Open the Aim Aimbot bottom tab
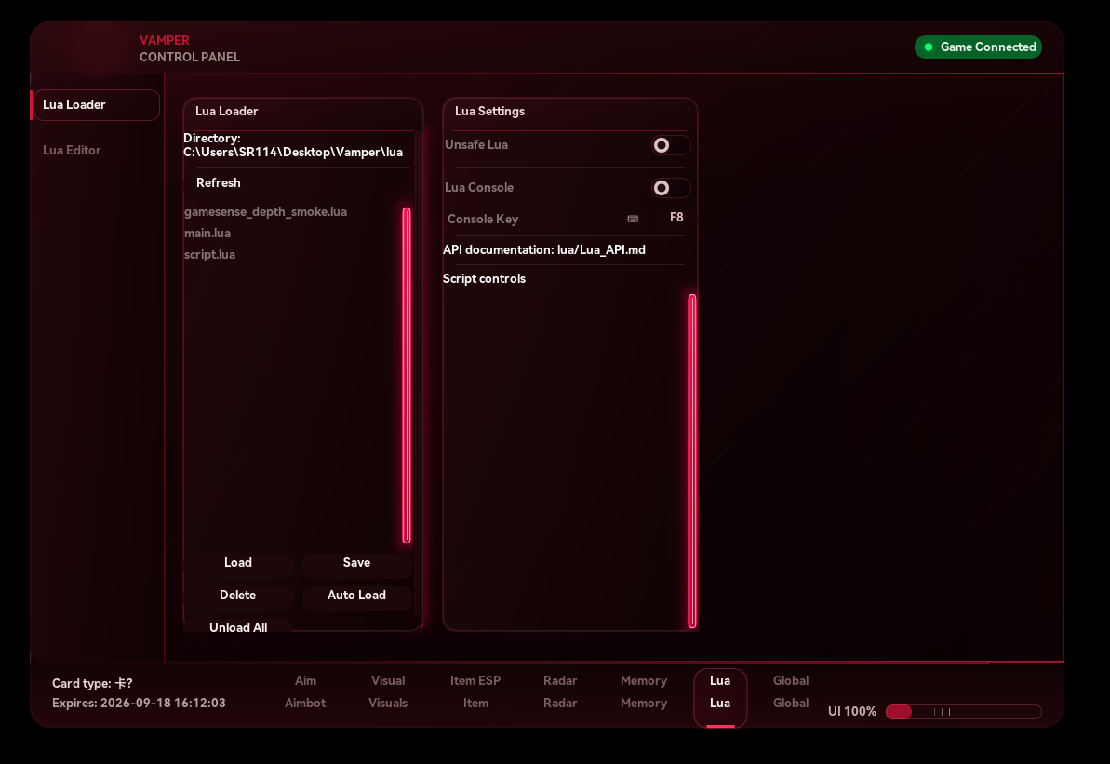The height and width of the screenshot is (764, 1110). [305, 691]
